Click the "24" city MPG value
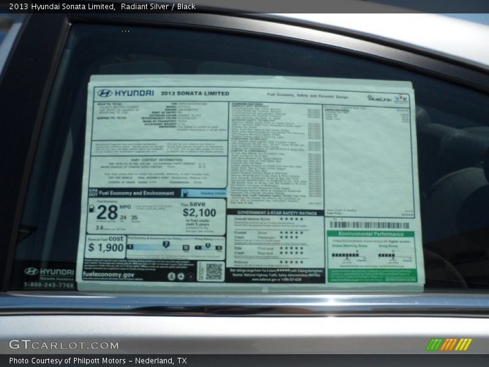Screen dimensions: 489x367 123,218
